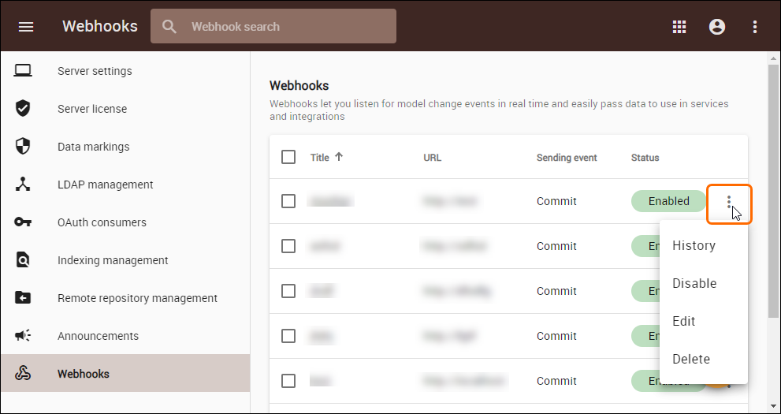Open Remote repository management settings
This screenshot has height=414, width=781.
[137, 298]
